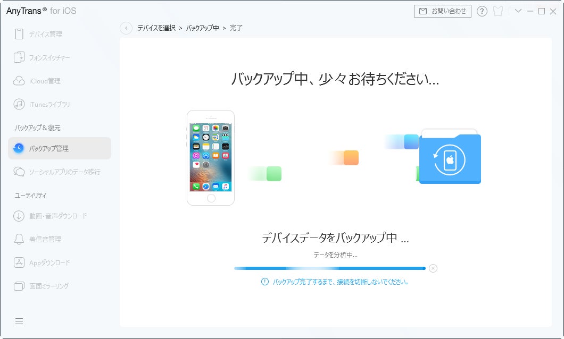This screenshot has width=564, height=339.
Task: Click the 完了 breadcrumb step
Action: tap(236, 28)
